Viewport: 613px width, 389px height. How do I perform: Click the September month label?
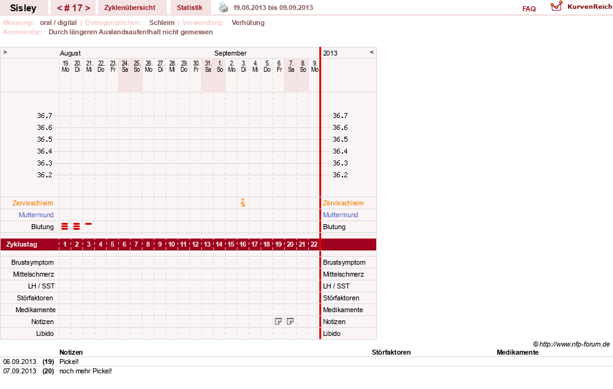(231, 53)
